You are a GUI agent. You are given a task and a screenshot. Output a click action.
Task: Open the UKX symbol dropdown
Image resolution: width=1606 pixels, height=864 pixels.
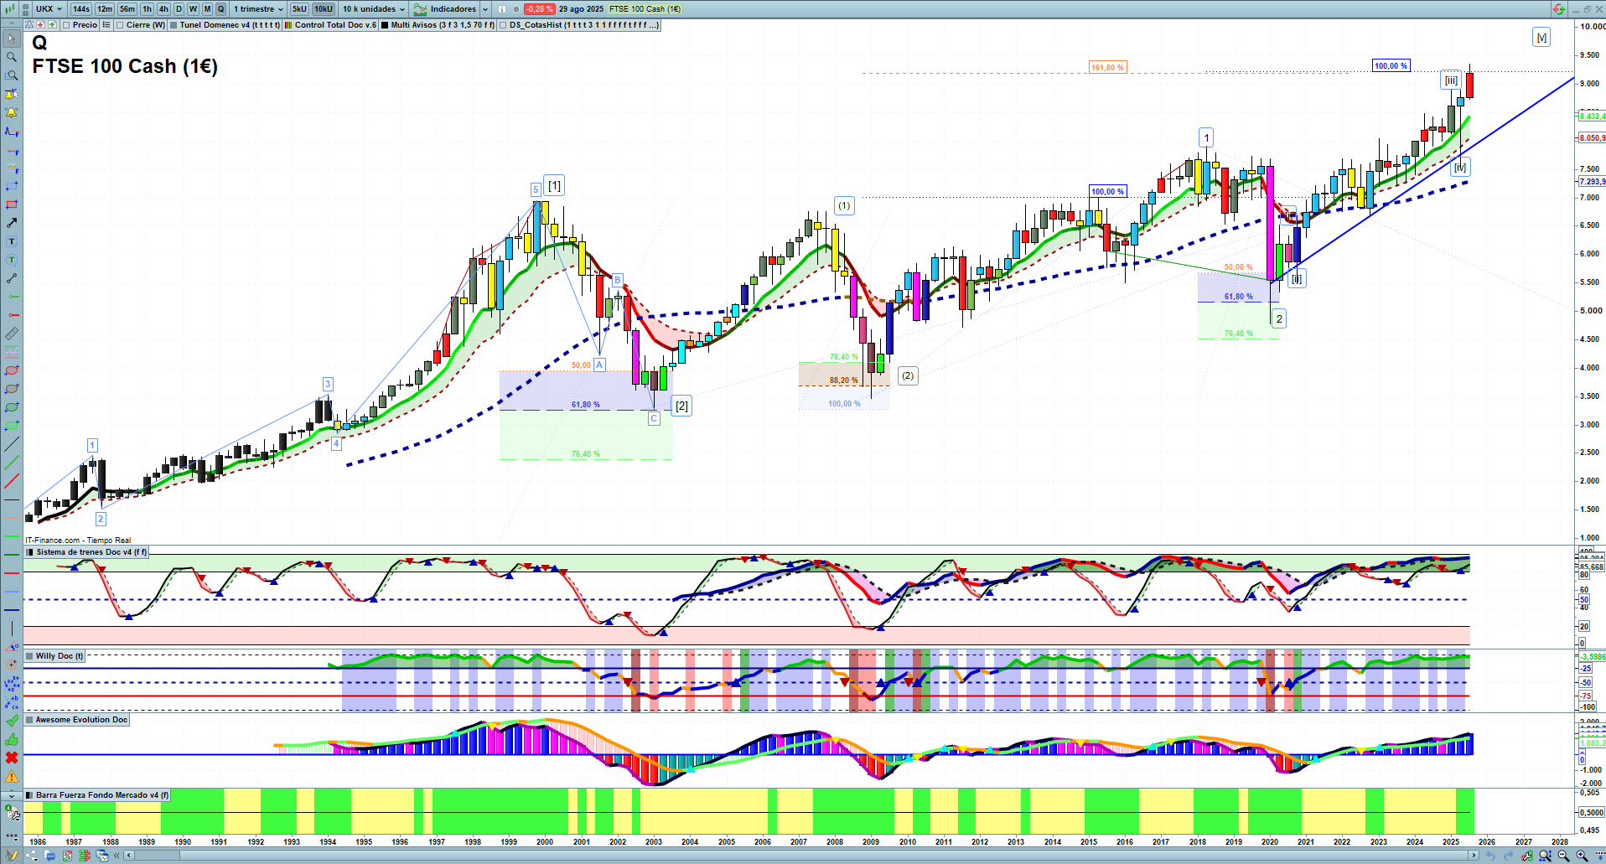(x=49, y=9)
